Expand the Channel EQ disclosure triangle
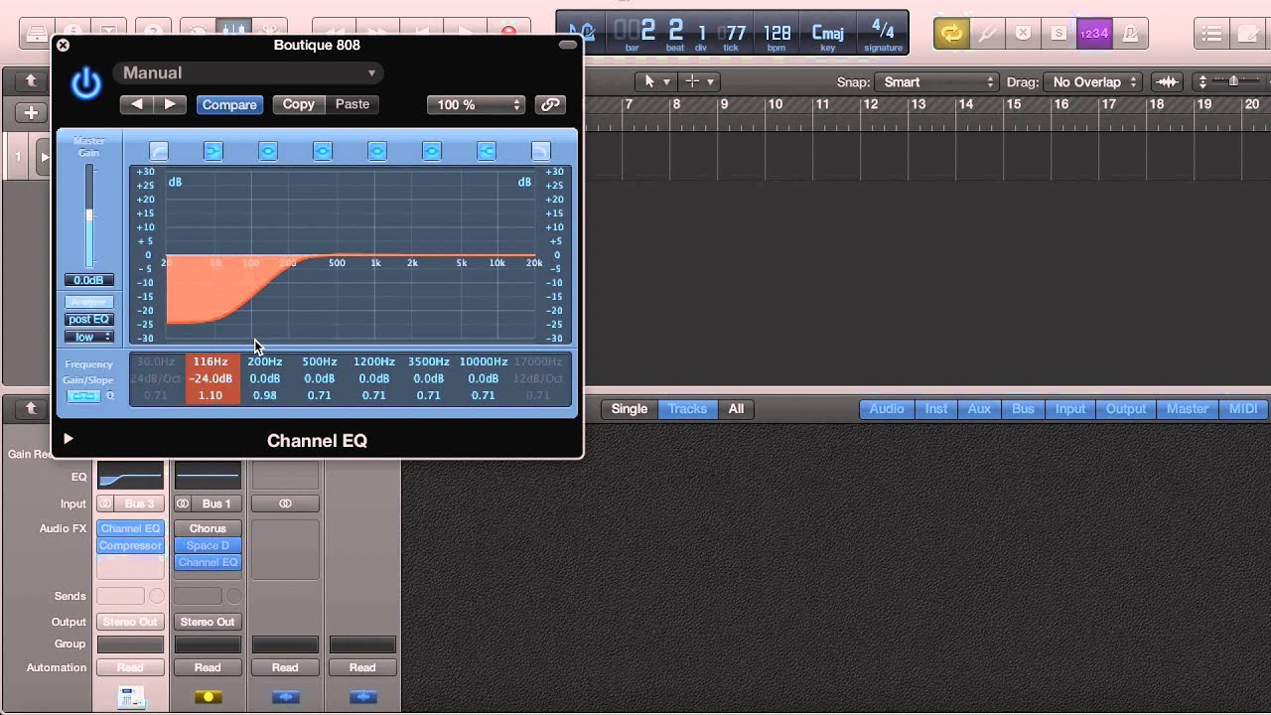The image size is (1271, 715). tap(68, 438)
